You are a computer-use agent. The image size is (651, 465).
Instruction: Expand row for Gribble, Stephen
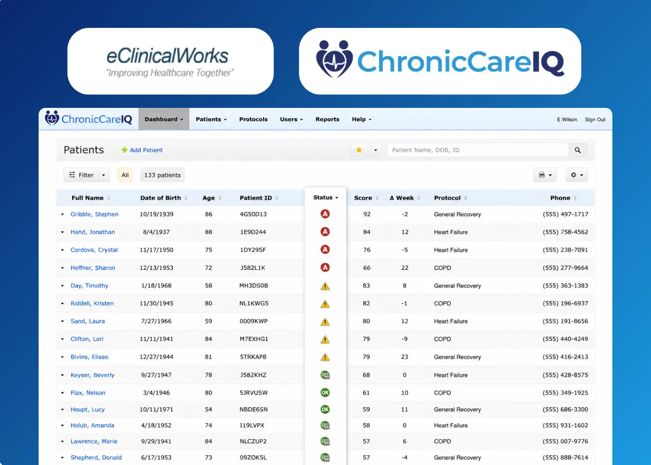pyautogui.click(x=62, y=214)
